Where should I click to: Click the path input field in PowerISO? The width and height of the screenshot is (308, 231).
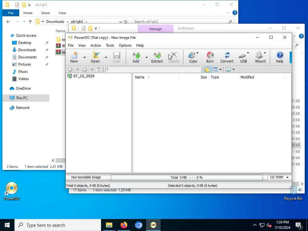(153, 69)
